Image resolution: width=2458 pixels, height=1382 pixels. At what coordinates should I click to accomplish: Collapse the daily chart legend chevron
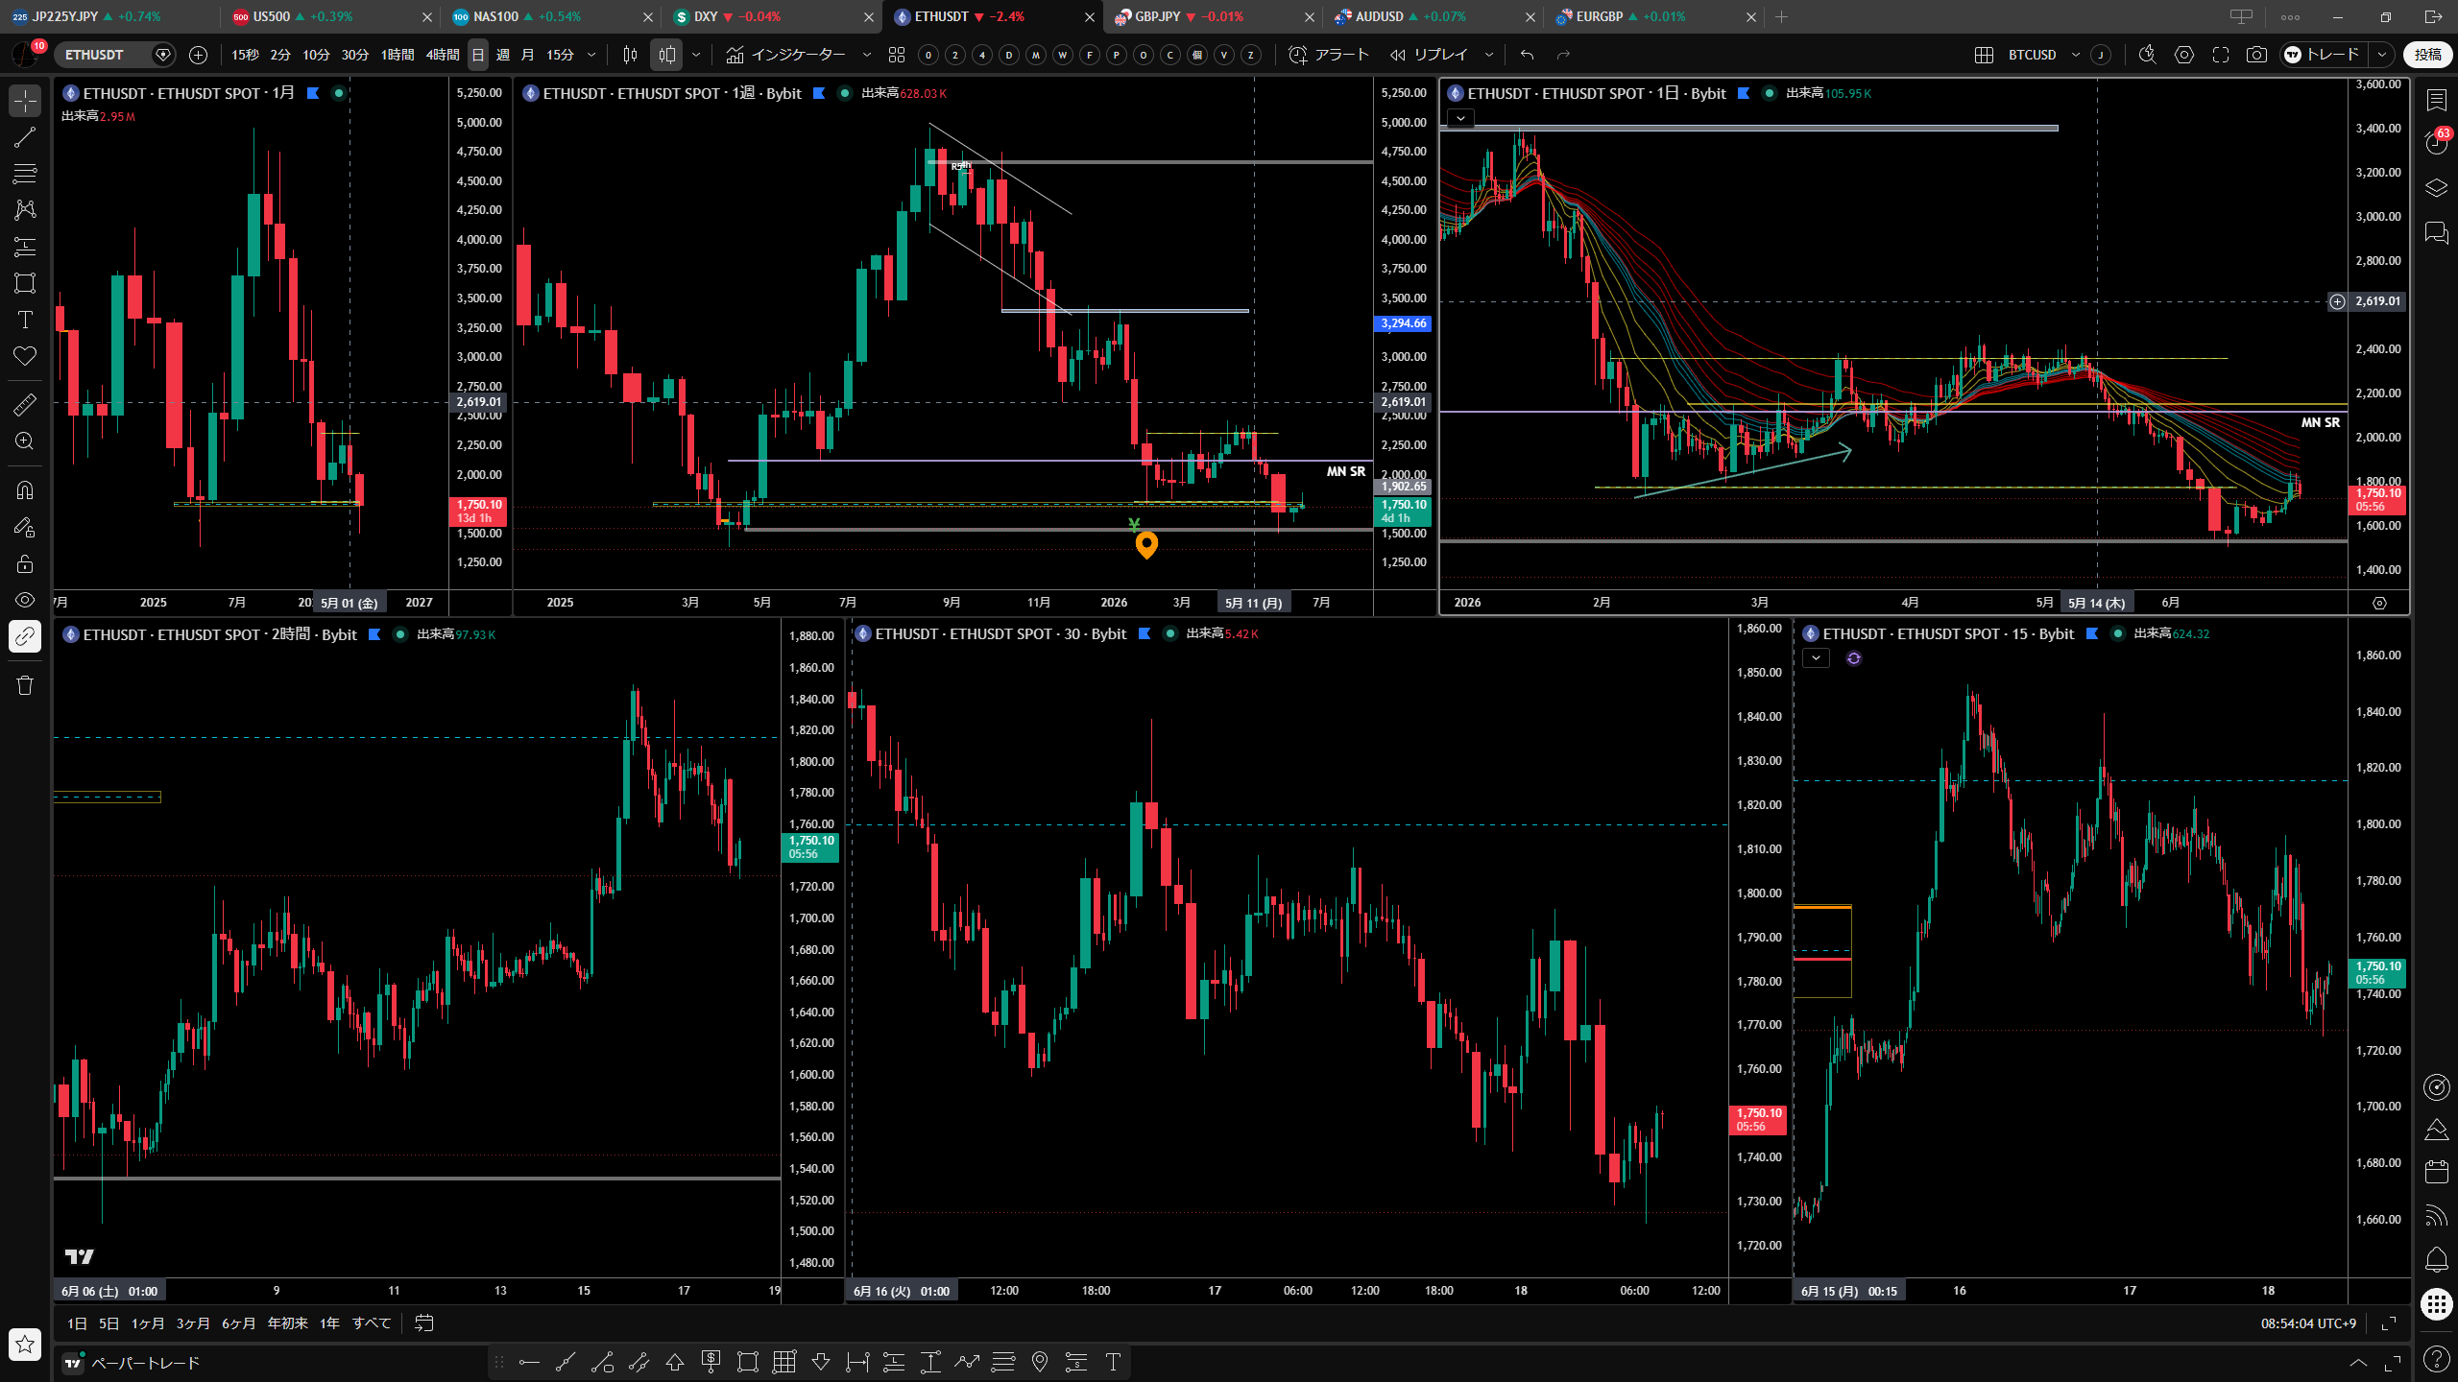1460,118
